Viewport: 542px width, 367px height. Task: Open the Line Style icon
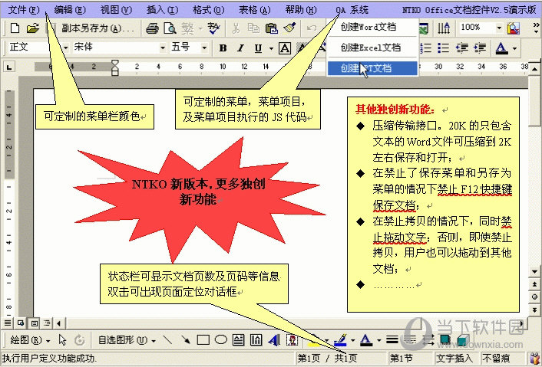(392, 340)
